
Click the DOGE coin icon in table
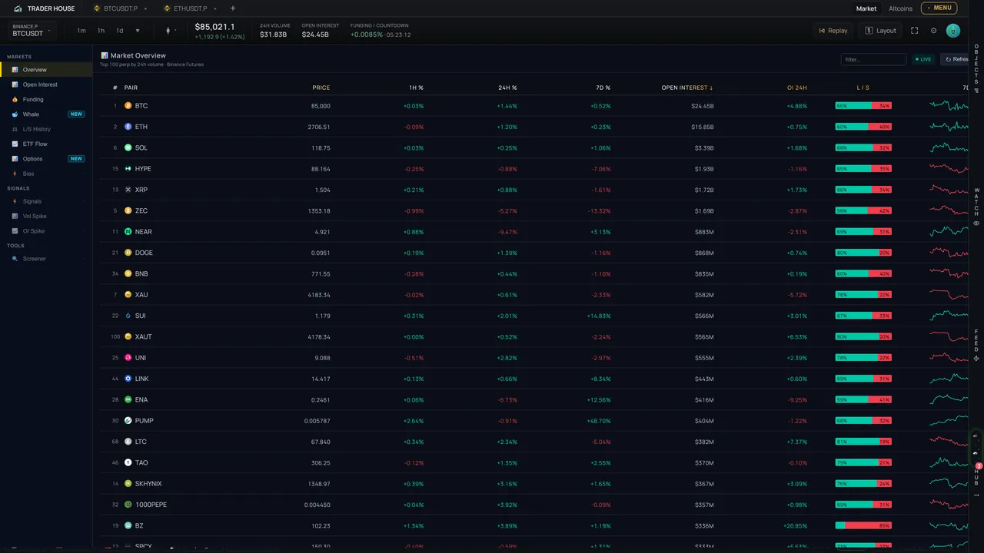pyautogui.click(x=128, y=253)
